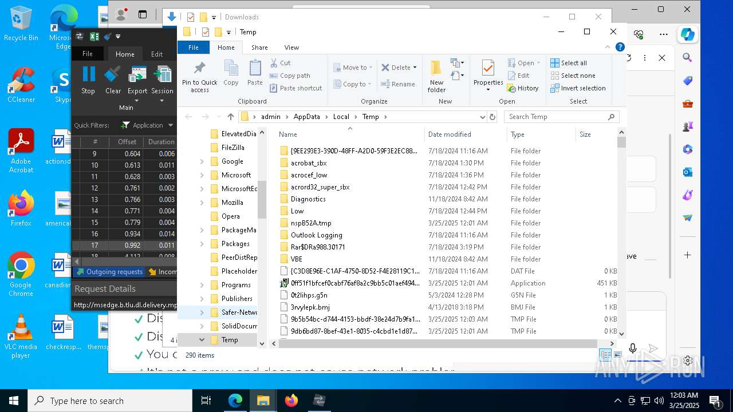This screenshot has width=733, height=412.
Task: Click Explorer Help question mark icon
Action: [x=620, y=47]
